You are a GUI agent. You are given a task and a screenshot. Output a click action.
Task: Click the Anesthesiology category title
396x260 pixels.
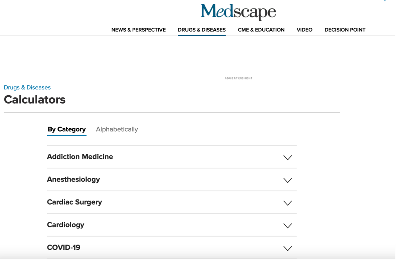click(x=73, y=179)
